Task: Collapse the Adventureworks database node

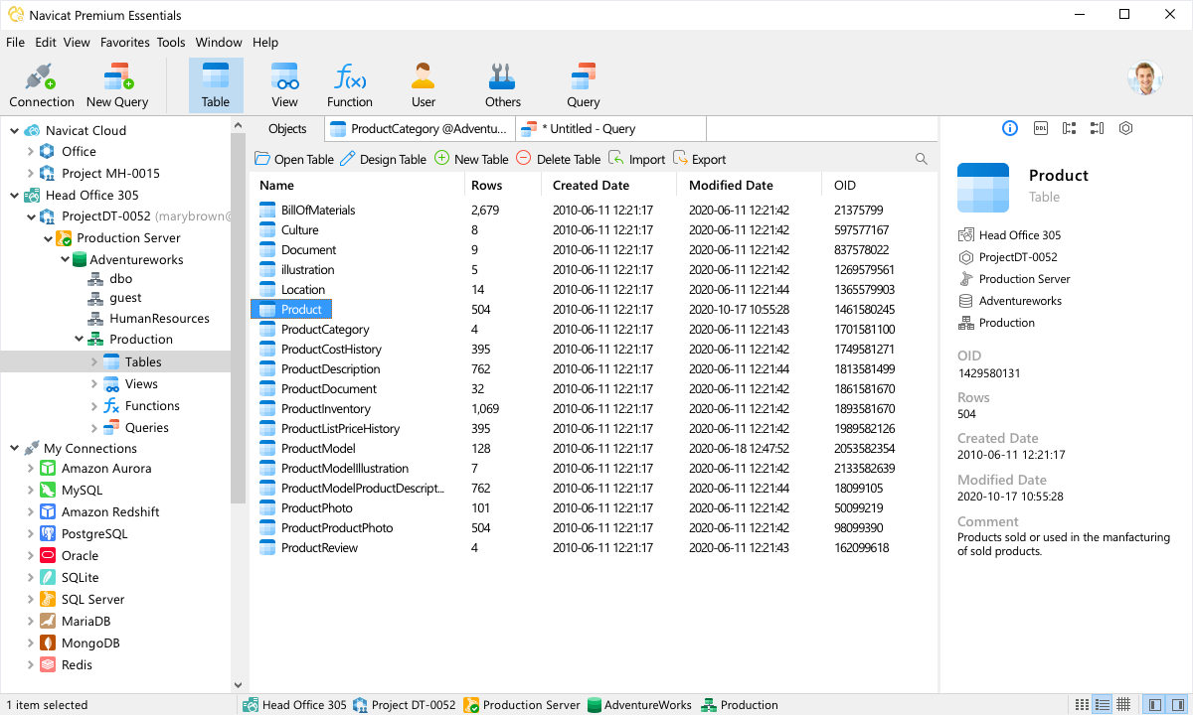Action: point(64,260)
